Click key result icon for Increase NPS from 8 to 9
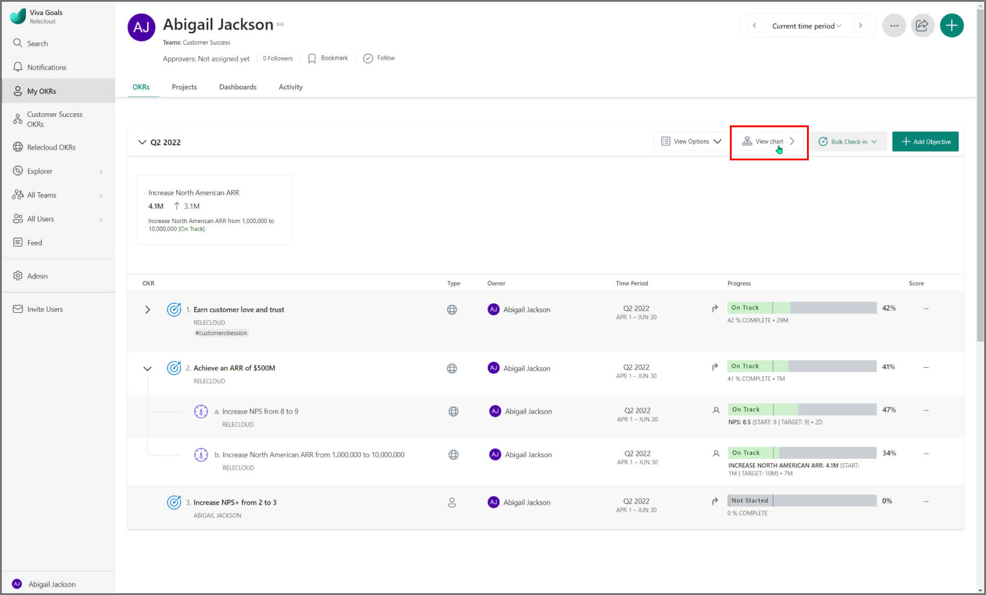 (201, 412)
